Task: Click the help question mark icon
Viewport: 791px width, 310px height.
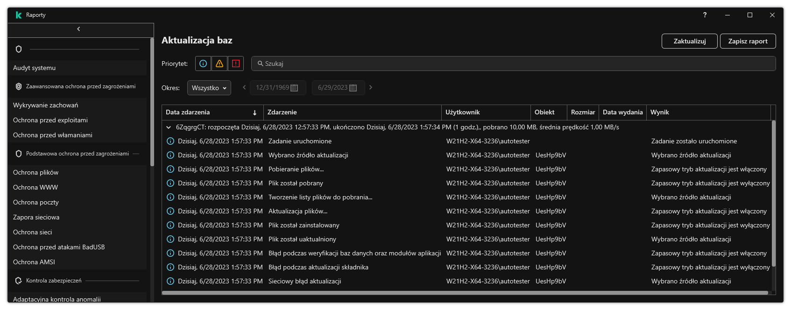Action: coord(705,15)
